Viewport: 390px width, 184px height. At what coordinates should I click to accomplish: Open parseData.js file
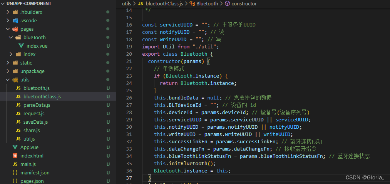point(37,105)
